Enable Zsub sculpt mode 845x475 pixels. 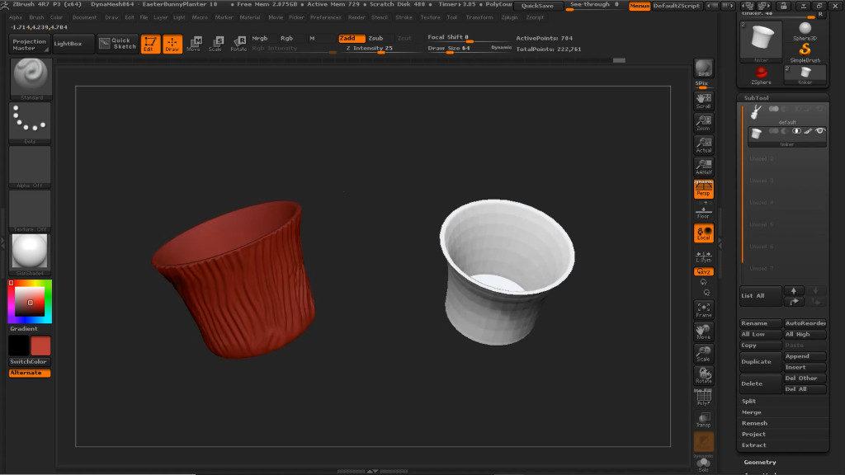click(x=375, y=38)
